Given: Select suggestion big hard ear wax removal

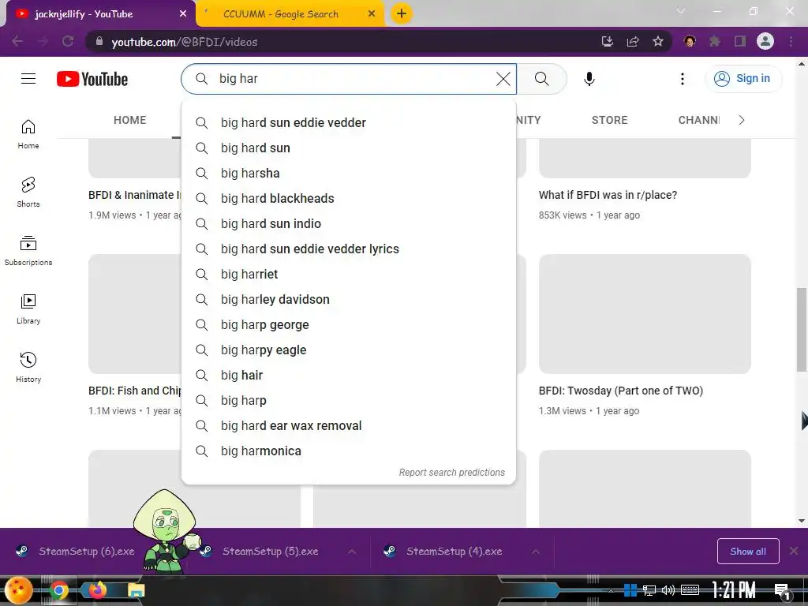Looking at the screenshot, I should [x=348, y=425].
